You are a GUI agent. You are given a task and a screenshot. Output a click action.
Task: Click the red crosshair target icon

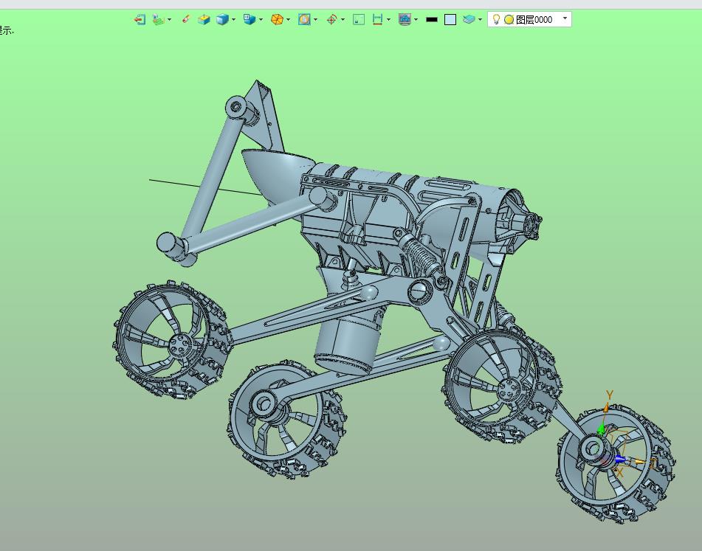click(331, 20)
